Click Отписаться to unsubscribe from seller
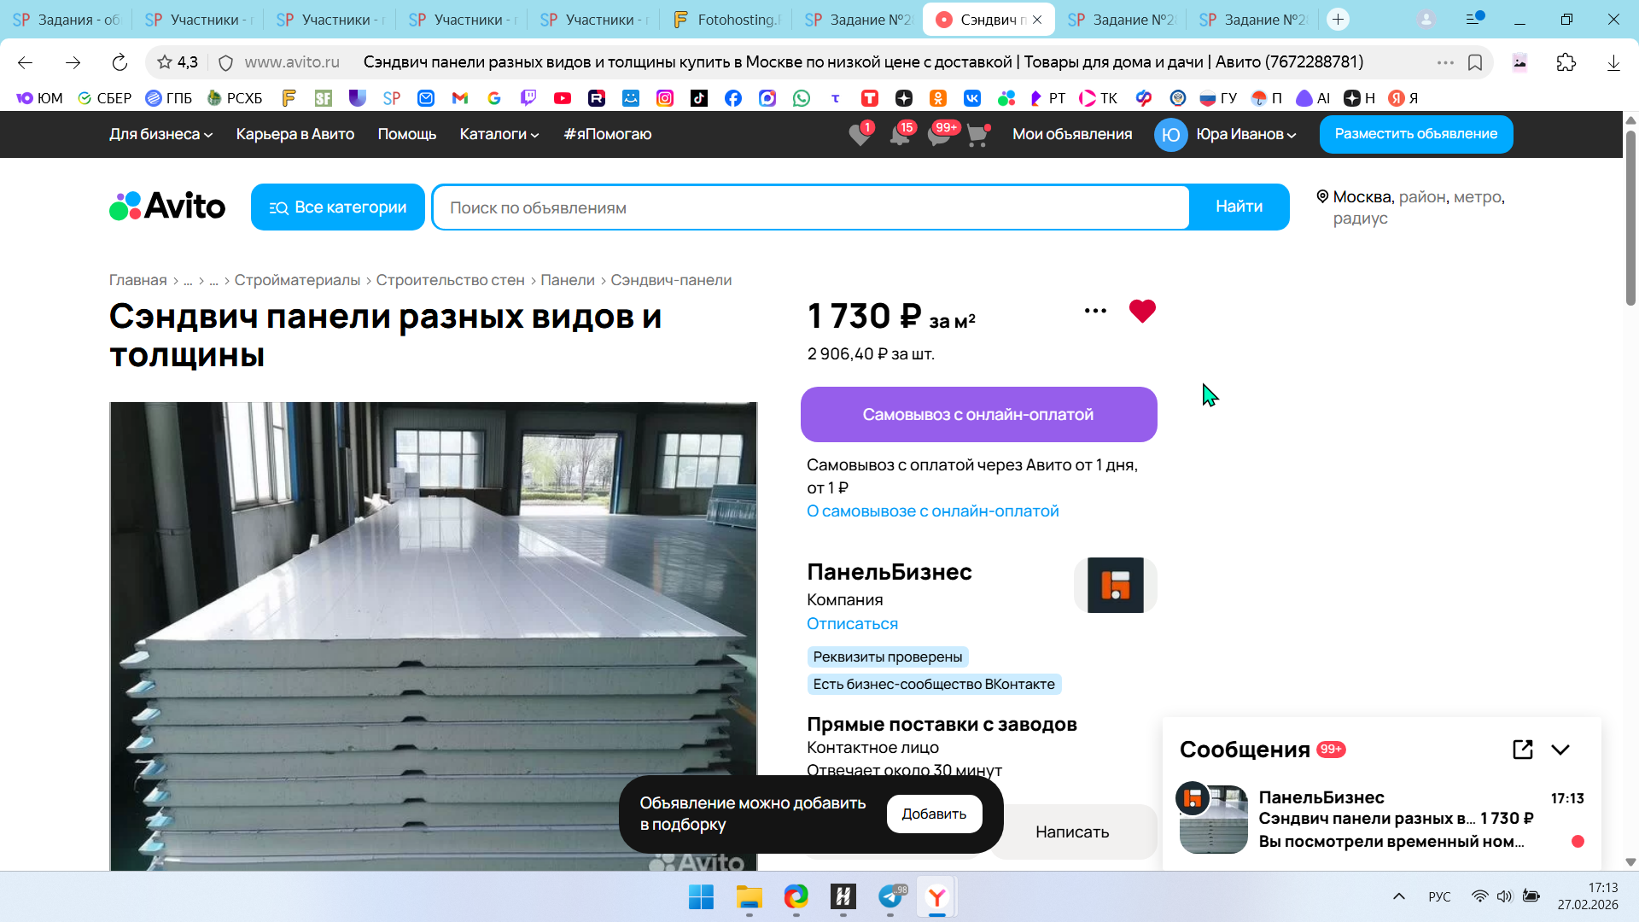Image resolution: width=1639 pixels, height=922 pixels. pos(852,623)
